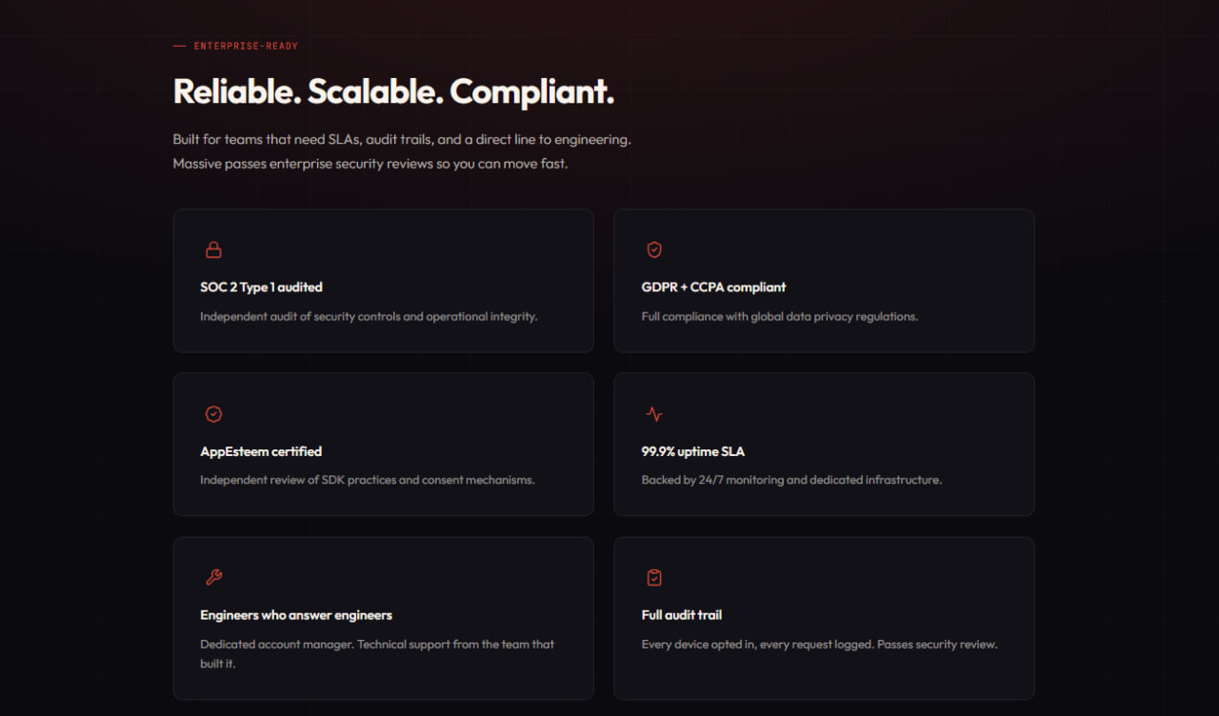Image resolution: width=1219 pixels, height=716 pixels.
Task: Click the clipboard check icon for audit trail
Action: tap(654, 578)
